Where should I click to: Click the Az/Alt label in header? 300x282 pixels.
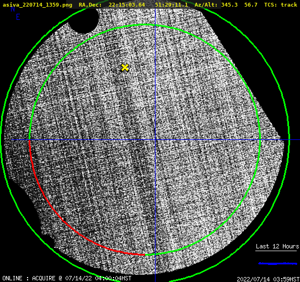pos(206,5)
